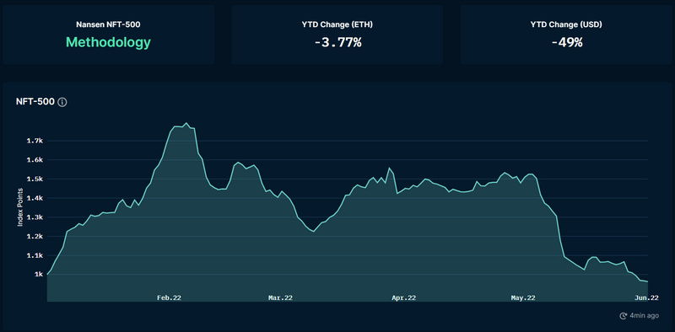Click the Mar.22 x-axis label

pyautogui.click(x=280, y=297)
